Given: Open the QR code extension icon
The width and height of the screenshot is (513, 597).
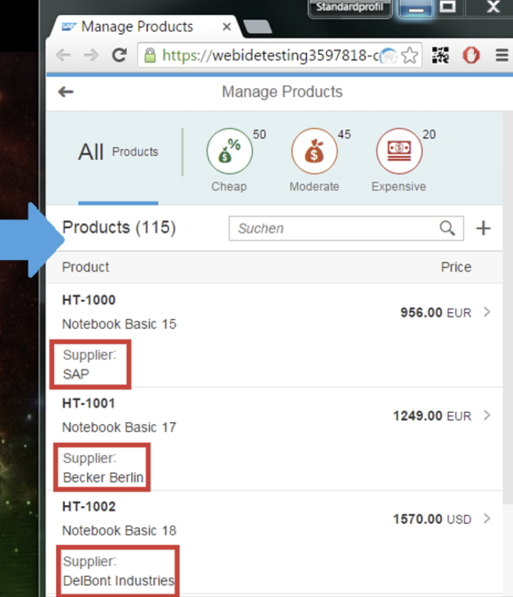Looking at the screenshot, I should pos(440,56).
